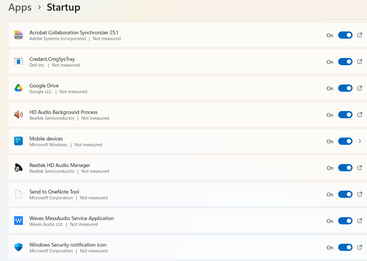Expand the Mobile devices chevron
Screen dimensions: 367x261
(x=360, y=141)
